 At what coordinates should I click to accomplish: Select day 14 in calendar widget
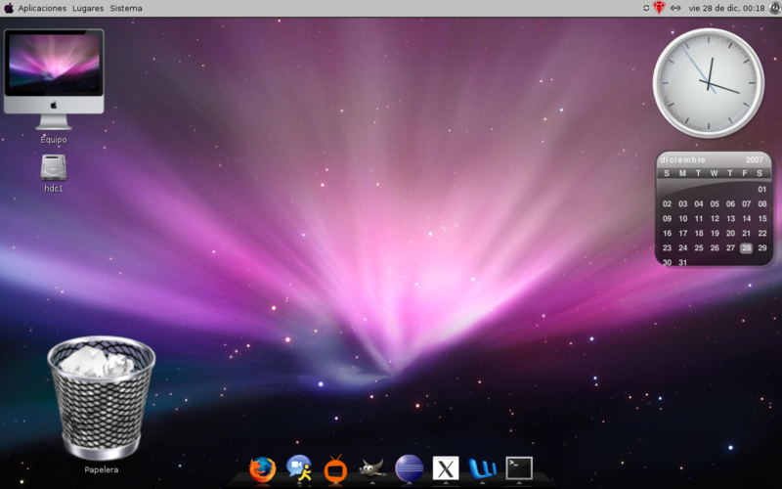(746, 218)
